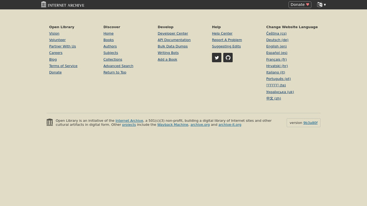The width and height of the screenshot is (367, 206).
Task: Click Report A Problem link
Action: [227, 40]
